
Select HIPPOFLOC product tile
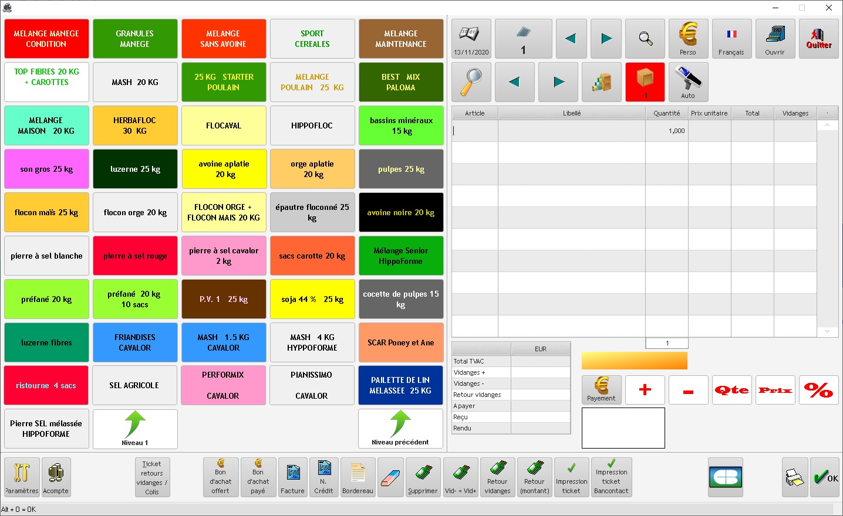click(312, 125)
